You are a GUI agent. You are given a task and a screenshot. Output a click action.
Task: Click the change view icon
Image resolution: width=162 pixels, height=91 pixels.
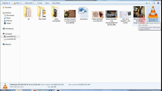[147, 3]
